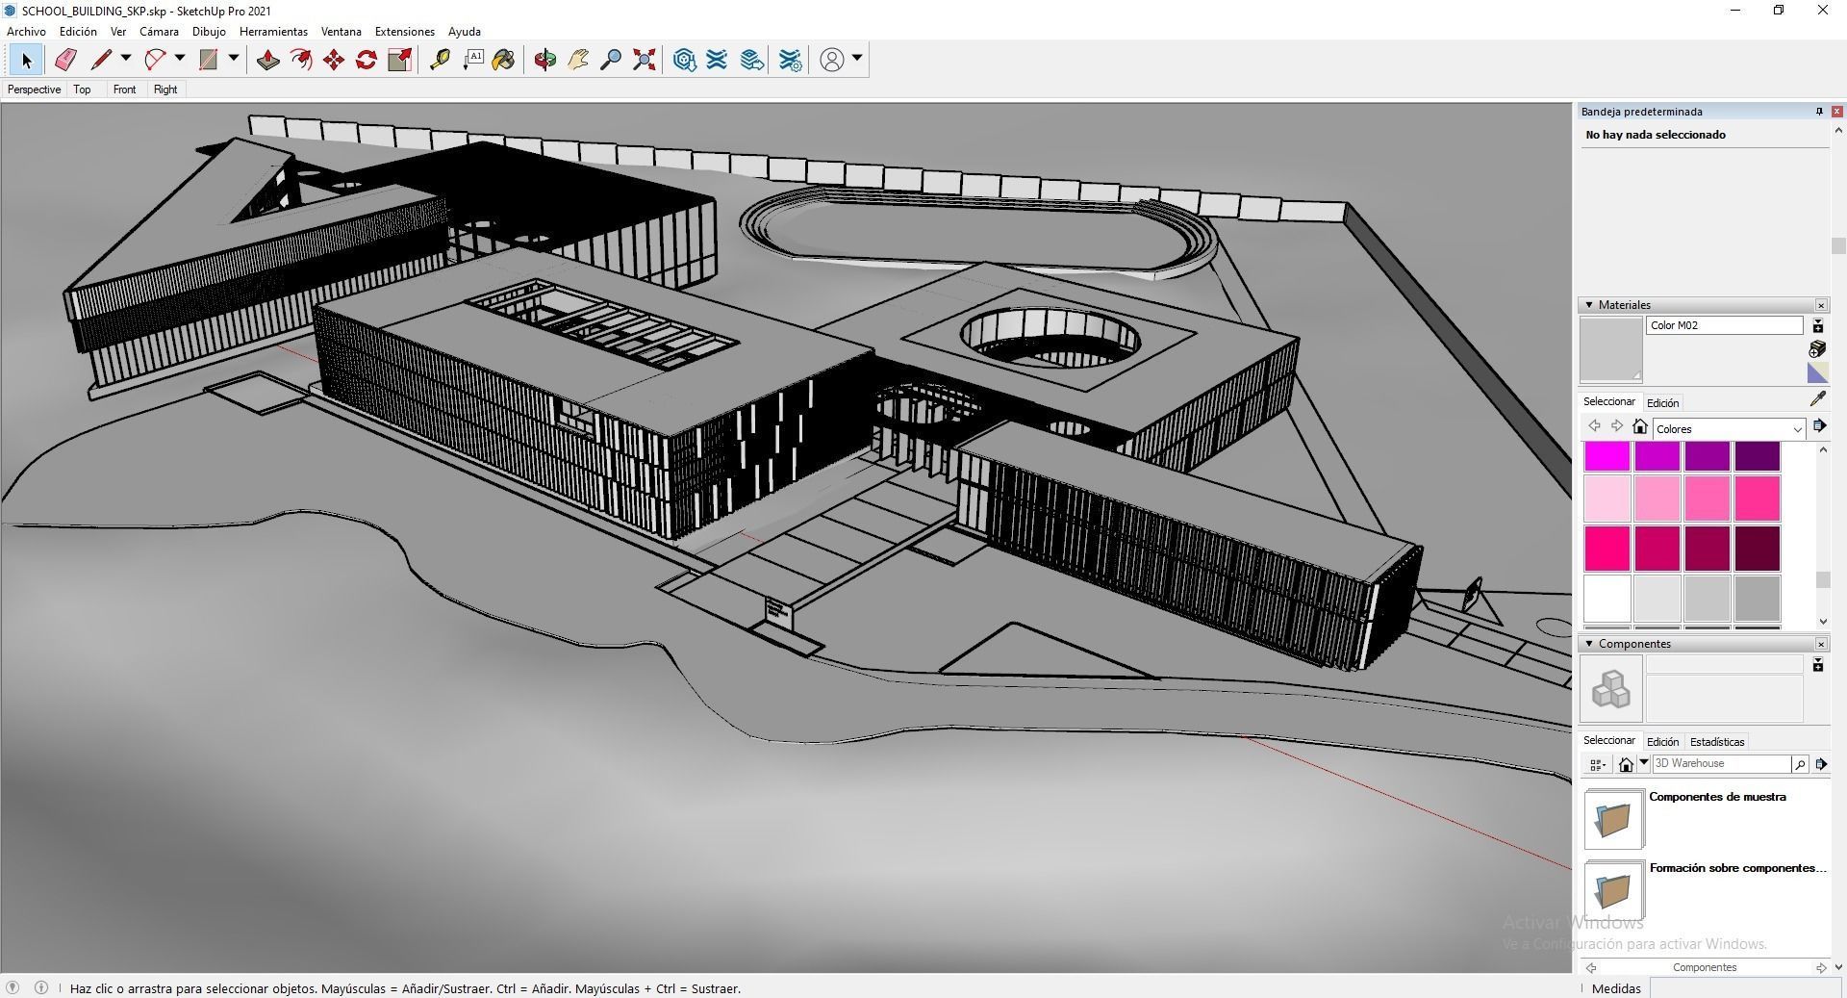Image resolution: width=1847 pixels, height=998 pixels.
Task: Open Extension Warehouse from toolbar
Action: pos(718,60)
